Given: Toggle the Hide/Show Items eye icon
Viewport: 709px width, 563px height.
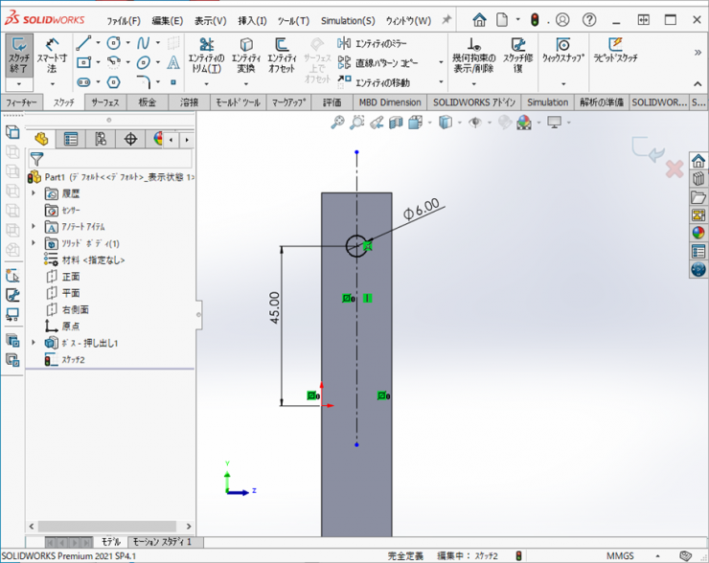Looking at the screenshot, I should (x=474, y=123).
